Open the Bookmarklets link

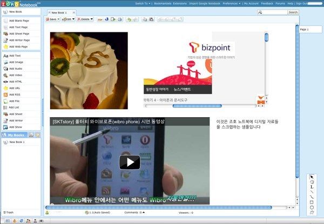point(163,4)
